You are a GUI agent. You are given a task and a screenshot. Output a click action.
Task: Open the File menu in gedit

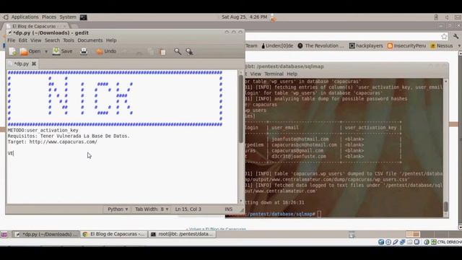pyautogui.click(x=12, y=40)
